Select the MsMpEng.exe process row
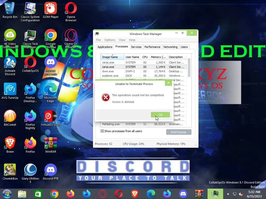This screenshot has height=199, width=266. click(x=143, y=124)
